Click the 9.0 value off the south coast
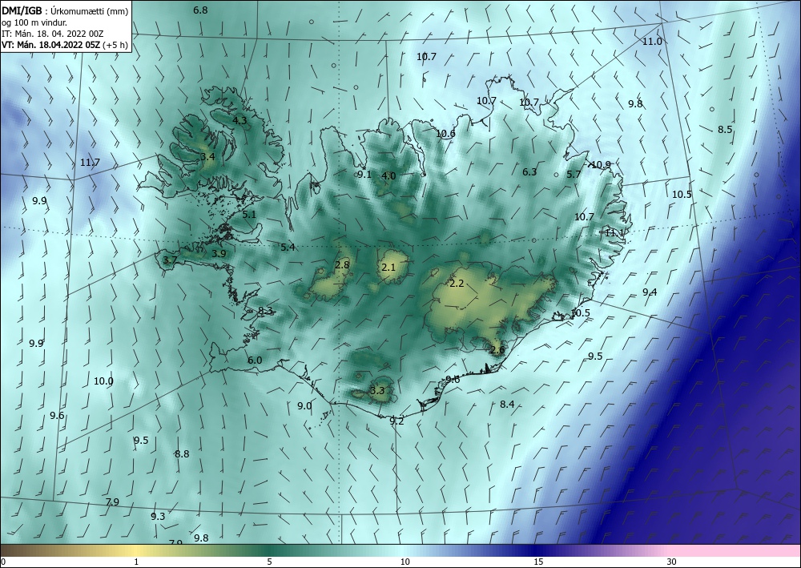Screen dimensions: 801x568 pyautogui.click(x=304, y=406)
